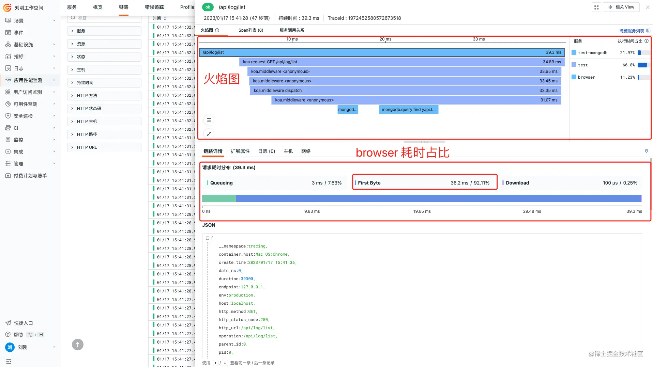653x367 pixels.
Task: Select the mongodb.query find span bar
Action: 409,110
